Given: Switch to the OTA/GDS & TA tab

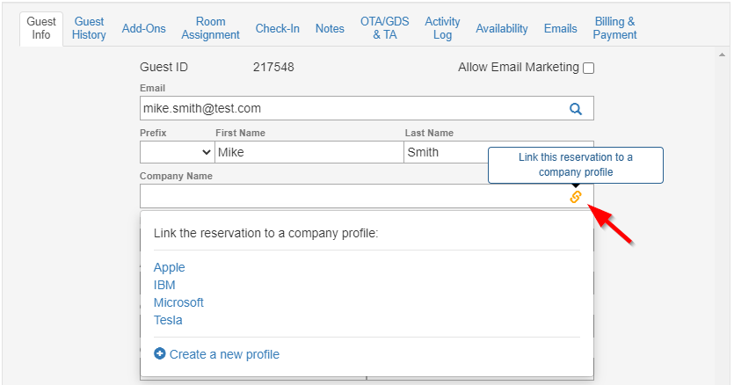Looking at the screenshot, I should (x=384, y=28).
